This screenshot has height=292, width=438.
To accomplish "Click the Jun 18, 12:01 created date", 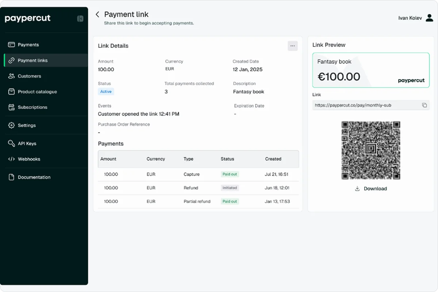I will click(277, 188).
